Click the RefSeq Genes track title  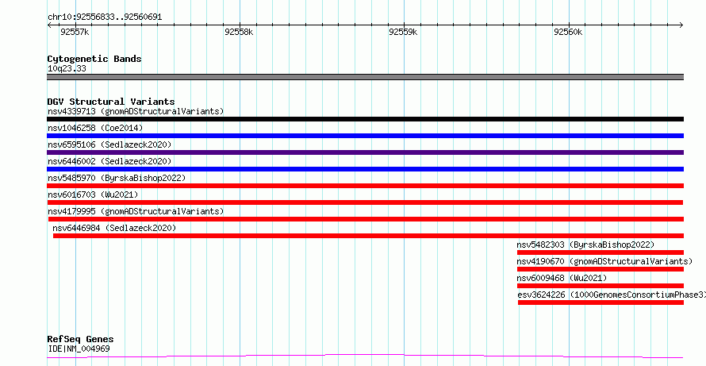(x=80, y=339)
